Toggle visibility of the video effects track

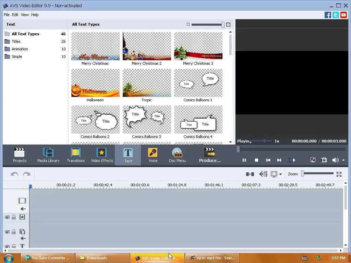7,217
